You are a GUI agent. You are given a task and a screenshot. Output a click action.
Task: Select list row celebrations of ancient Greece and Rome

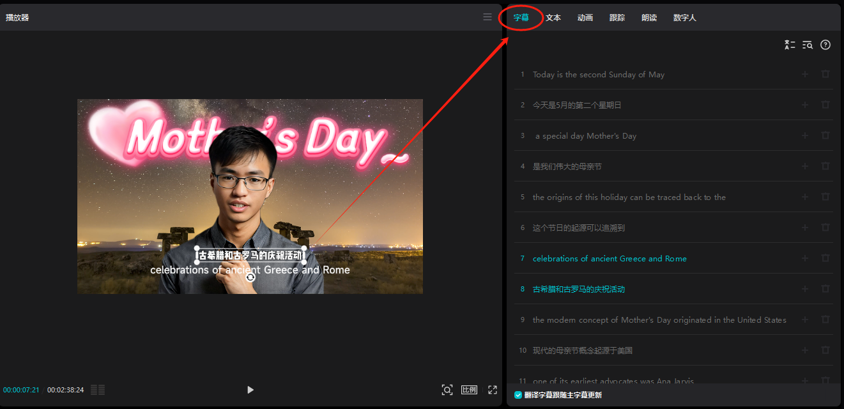pyautogui.click(x=673, y=258)
